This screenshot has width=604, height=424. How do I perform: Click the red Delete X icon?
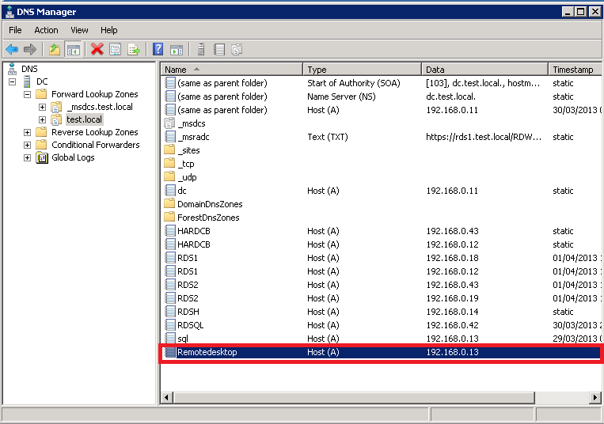(97, 50)
